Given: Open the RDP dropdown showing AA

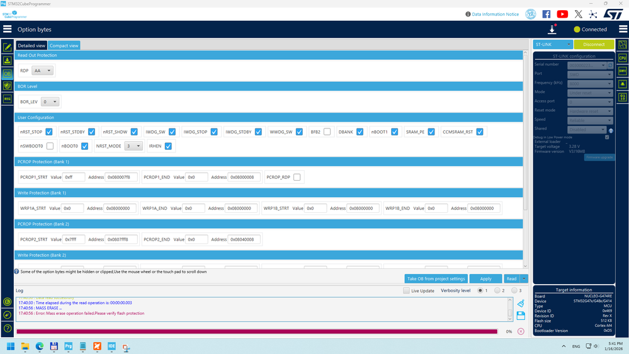Looking at the screenshot, I should point(42,71).
